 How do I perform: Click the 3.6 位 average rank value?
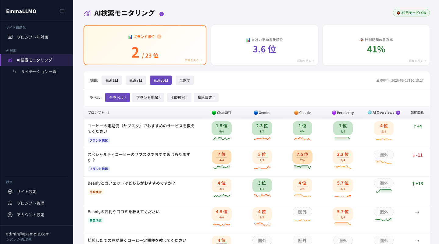(x=265, y=49)
